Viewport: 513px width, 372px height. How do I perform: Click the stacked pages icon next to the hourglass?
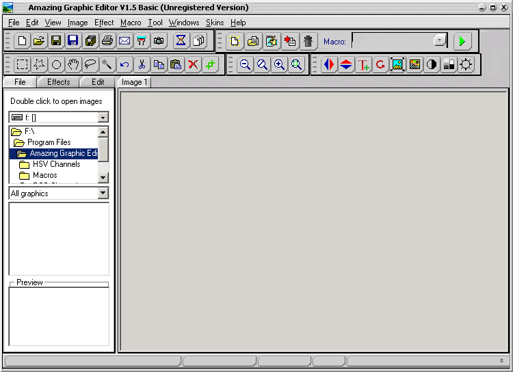(x=198, y=41)
